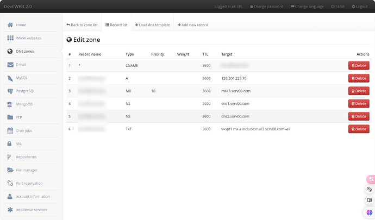Click the WWW websites grid icon
The width and height of the screenshot is (375, 220).
tap(10, 38)
